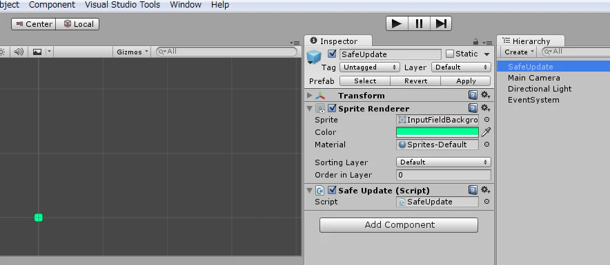Open the Tag dropdown set to Untagged
610x265 pixels.
(370, 67)
